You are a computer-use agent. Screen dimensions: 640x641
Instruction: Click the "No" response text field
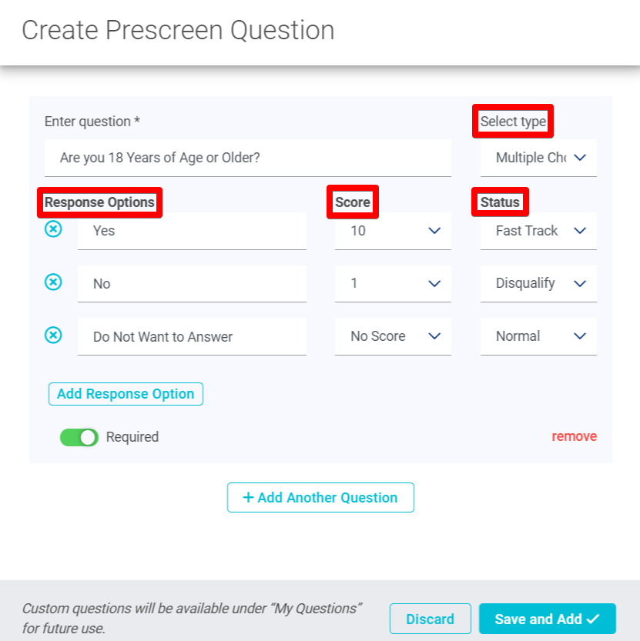click(x=193, y=283)
